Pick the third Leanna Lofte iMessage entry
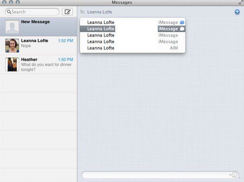This screenshot has height=182, width=244. 133,35
